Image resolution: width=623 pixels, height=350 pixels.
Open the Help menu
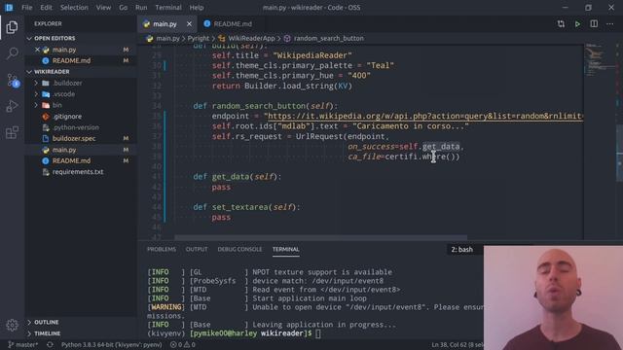click(x=197, y=8)
